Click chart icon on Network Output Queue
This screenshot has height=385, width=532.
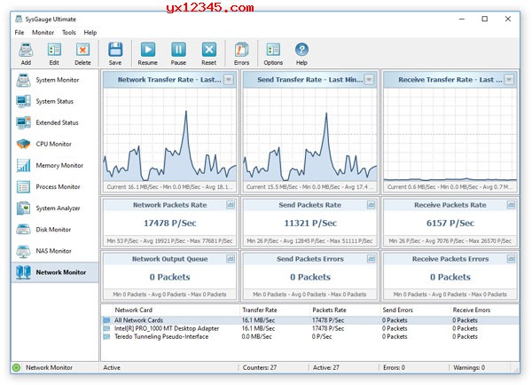click(231, 259)
